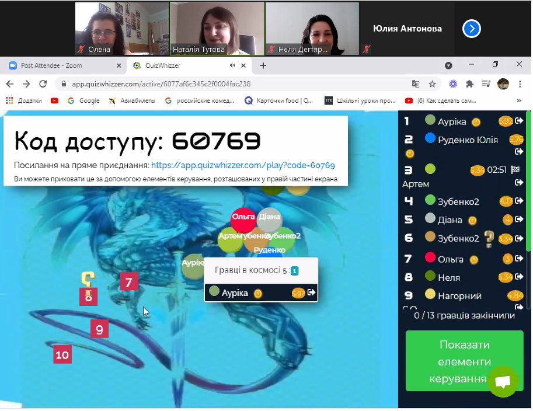Click the purple extension icon in toolbar
Viewport: 533px width, 411px height.
(453, 84)
